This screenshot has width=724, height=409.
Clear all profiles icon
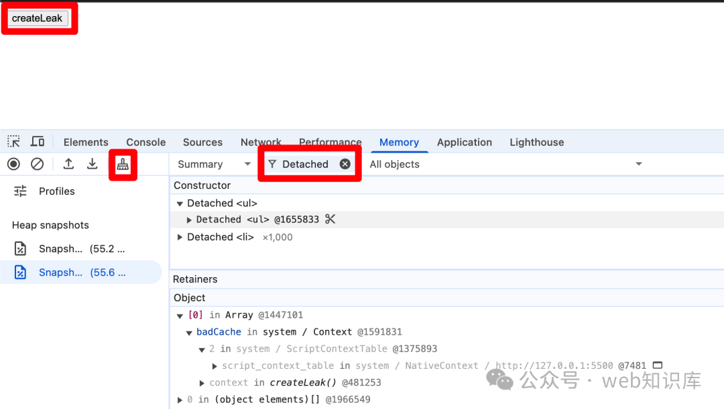38,164
